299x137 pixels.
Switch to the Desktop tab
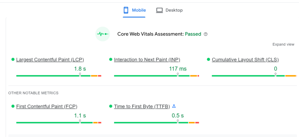pyautogui.click(x=169, y=10)
